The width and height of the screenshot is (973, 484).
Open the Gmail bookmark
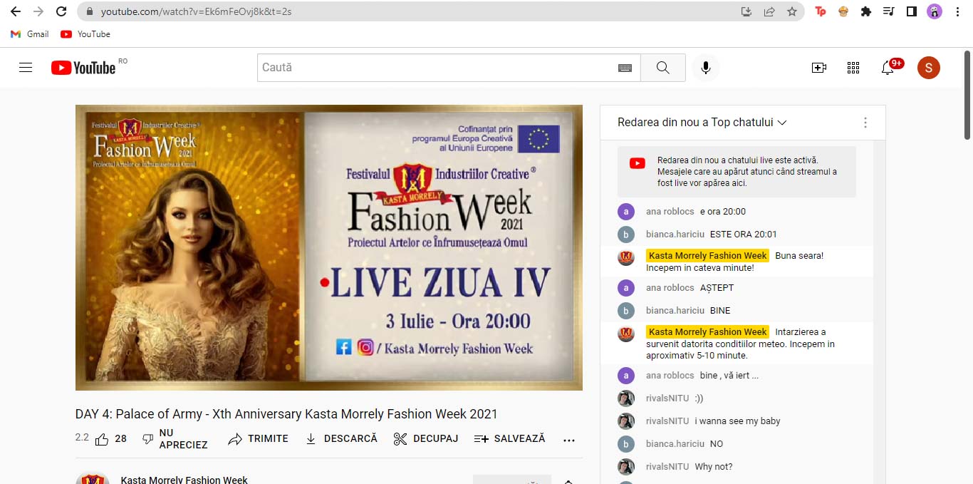click(29, 34)
